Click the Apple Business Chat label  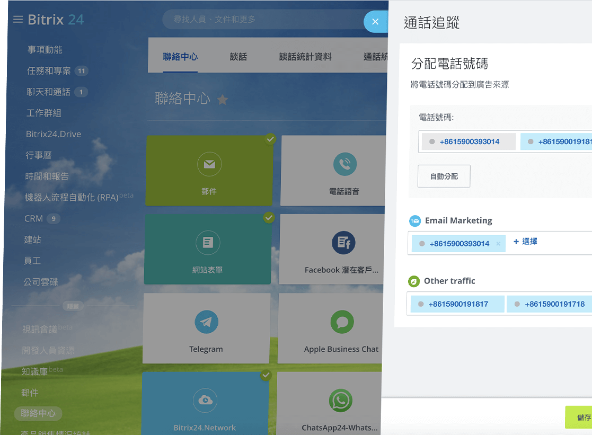pos(341,349)
